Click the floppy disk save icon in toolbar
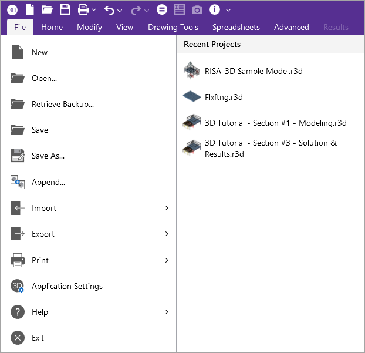The height and width of the screenshot is (353, 365). (65, 9)
